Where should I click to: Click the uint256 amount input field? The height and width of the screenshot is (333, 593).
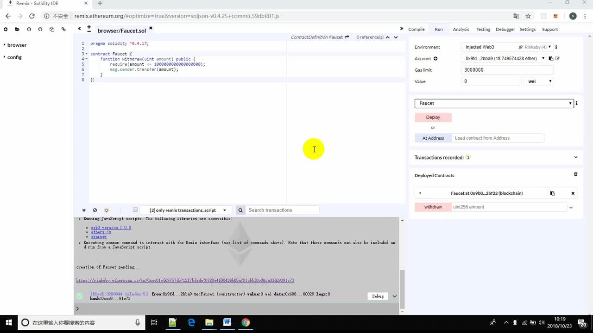tap(509, 207)
